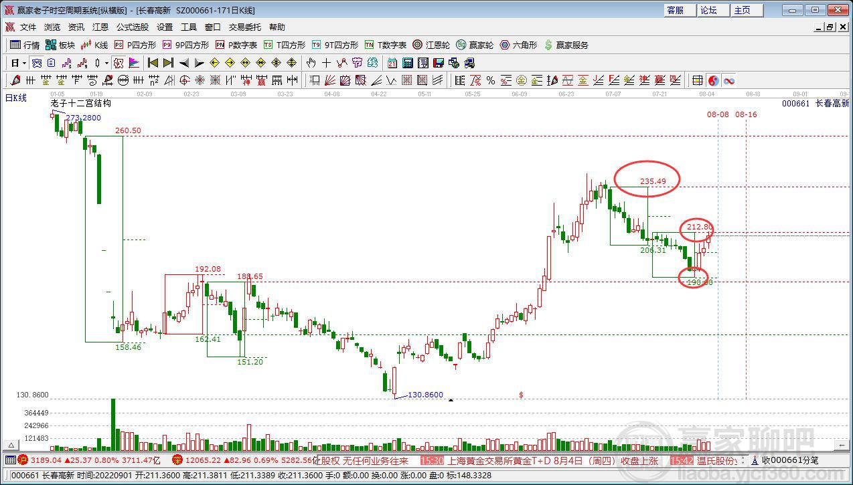Viewport: 853px width, 485px height.
Task: Open the T数字表 number table
Action: tap(386, 45)
